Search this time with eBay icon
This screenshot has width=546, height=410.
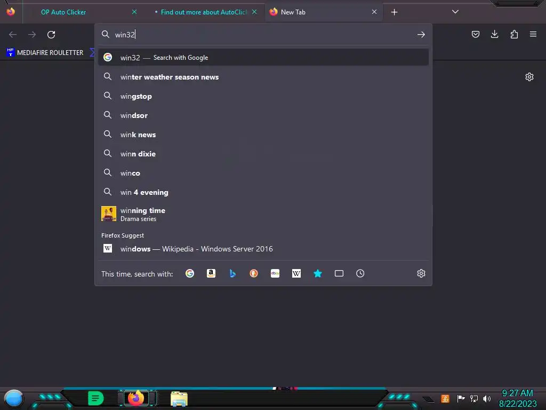[x=275, y=274]
